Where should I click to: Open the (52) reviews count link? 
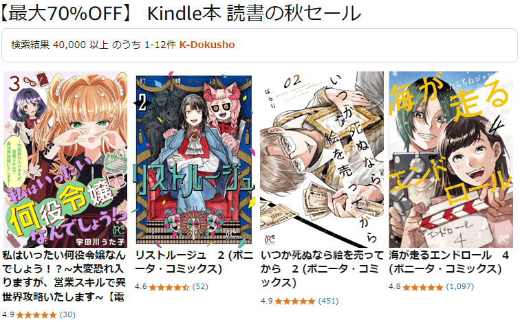pyautogui.click(x=200, y=286)
